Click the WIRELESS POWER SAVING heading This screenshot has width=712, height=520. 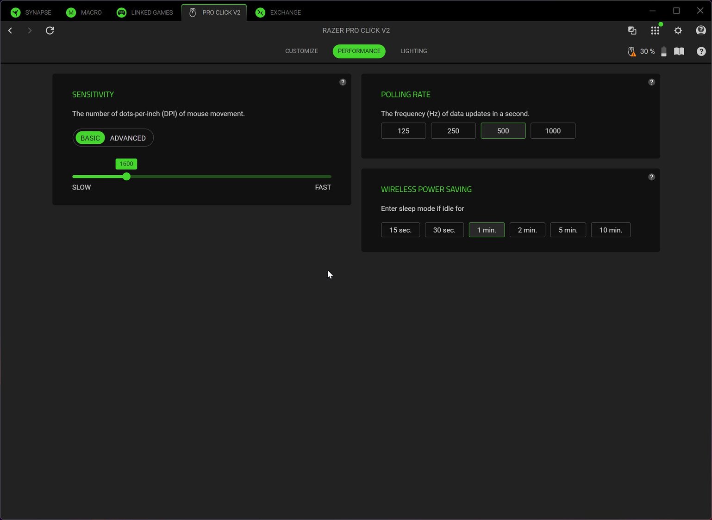click(x=426, y=190)
